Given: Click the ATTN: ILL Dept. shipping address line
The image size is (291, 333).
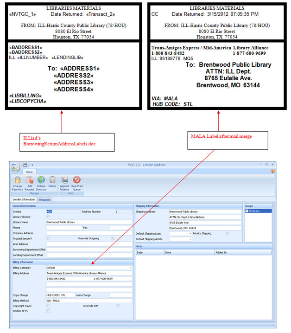Looking at the screenshot, I should point(205,217).
